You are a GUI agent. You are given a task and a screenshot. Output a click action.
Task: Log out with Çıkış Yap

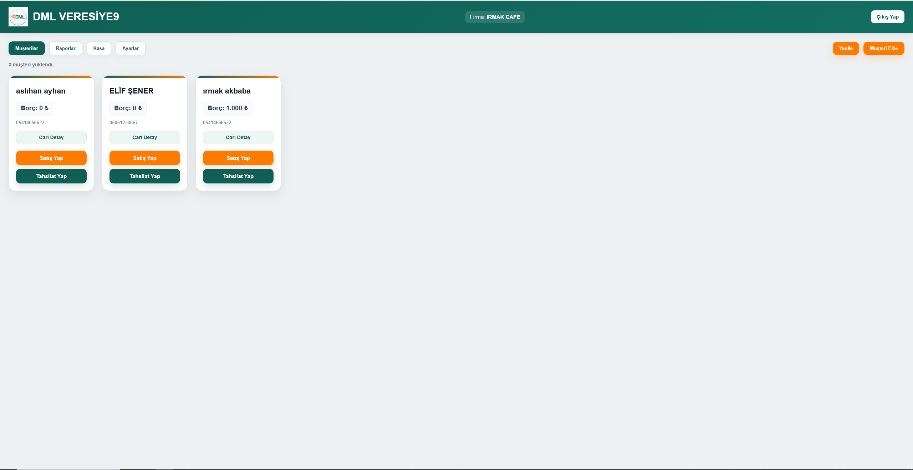click(x=887, y=17)
